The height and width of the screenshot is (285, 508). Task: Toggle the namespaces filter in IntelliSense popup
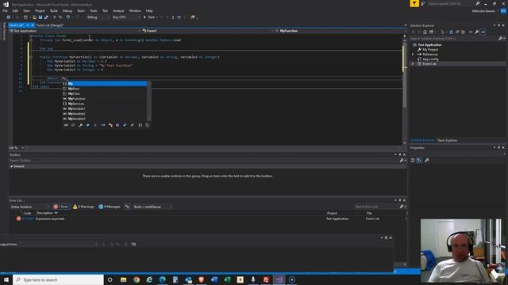[140, 125]
